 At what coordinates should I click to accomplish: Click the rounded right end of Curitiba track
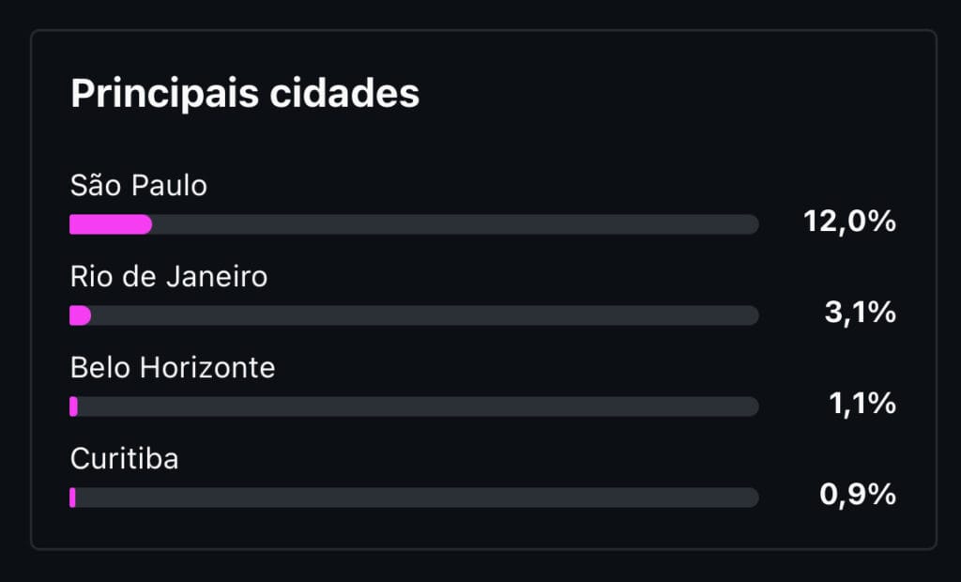(753, 498)
